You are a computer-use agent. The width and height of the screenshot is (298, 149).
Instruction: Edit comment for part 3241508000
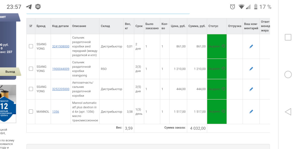(251, 46)
